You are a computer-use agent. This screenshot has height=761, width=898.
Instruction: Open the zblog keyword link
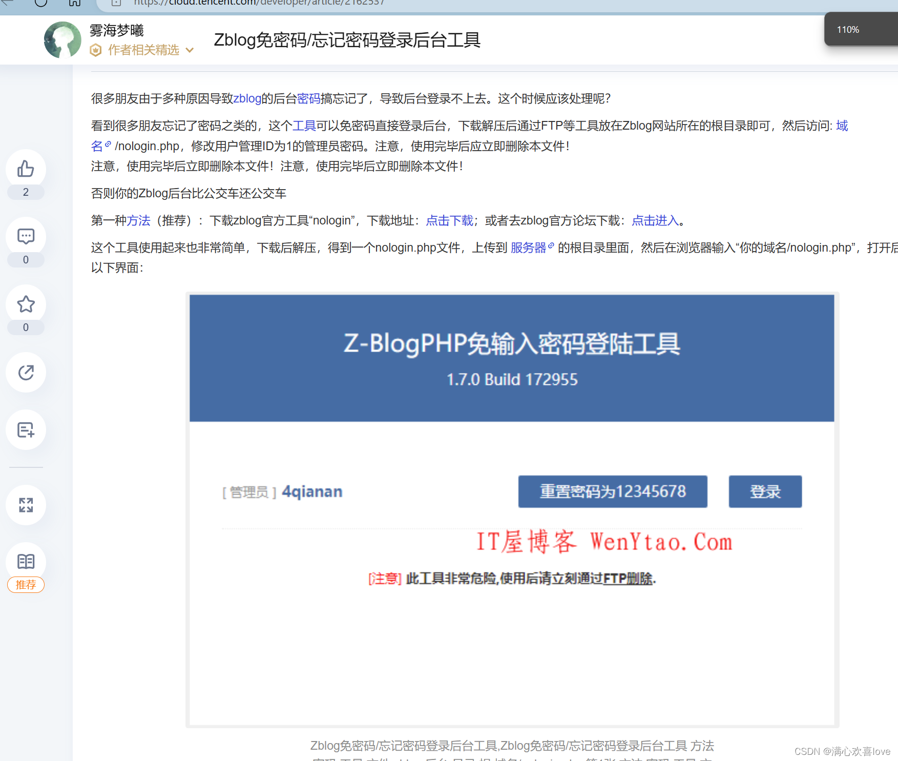tap(247, 98)
